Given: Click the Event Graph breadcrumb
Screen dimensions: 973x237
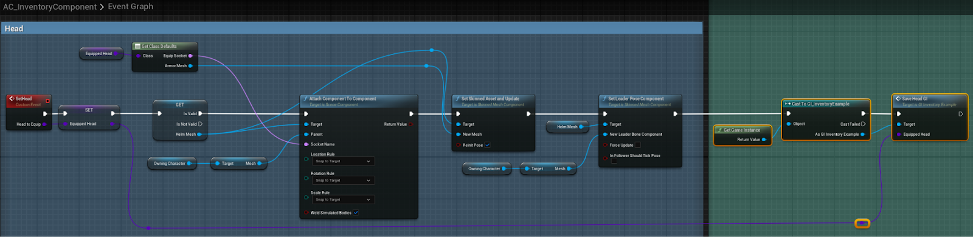Looking at the screenshot, I should 131,7.
